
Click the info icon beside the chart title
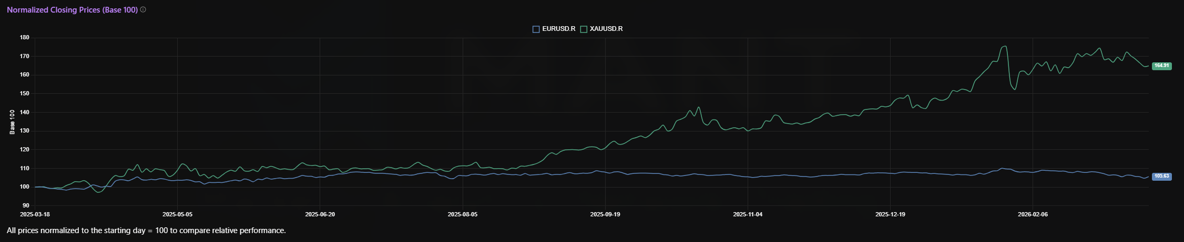coord(143,9)
